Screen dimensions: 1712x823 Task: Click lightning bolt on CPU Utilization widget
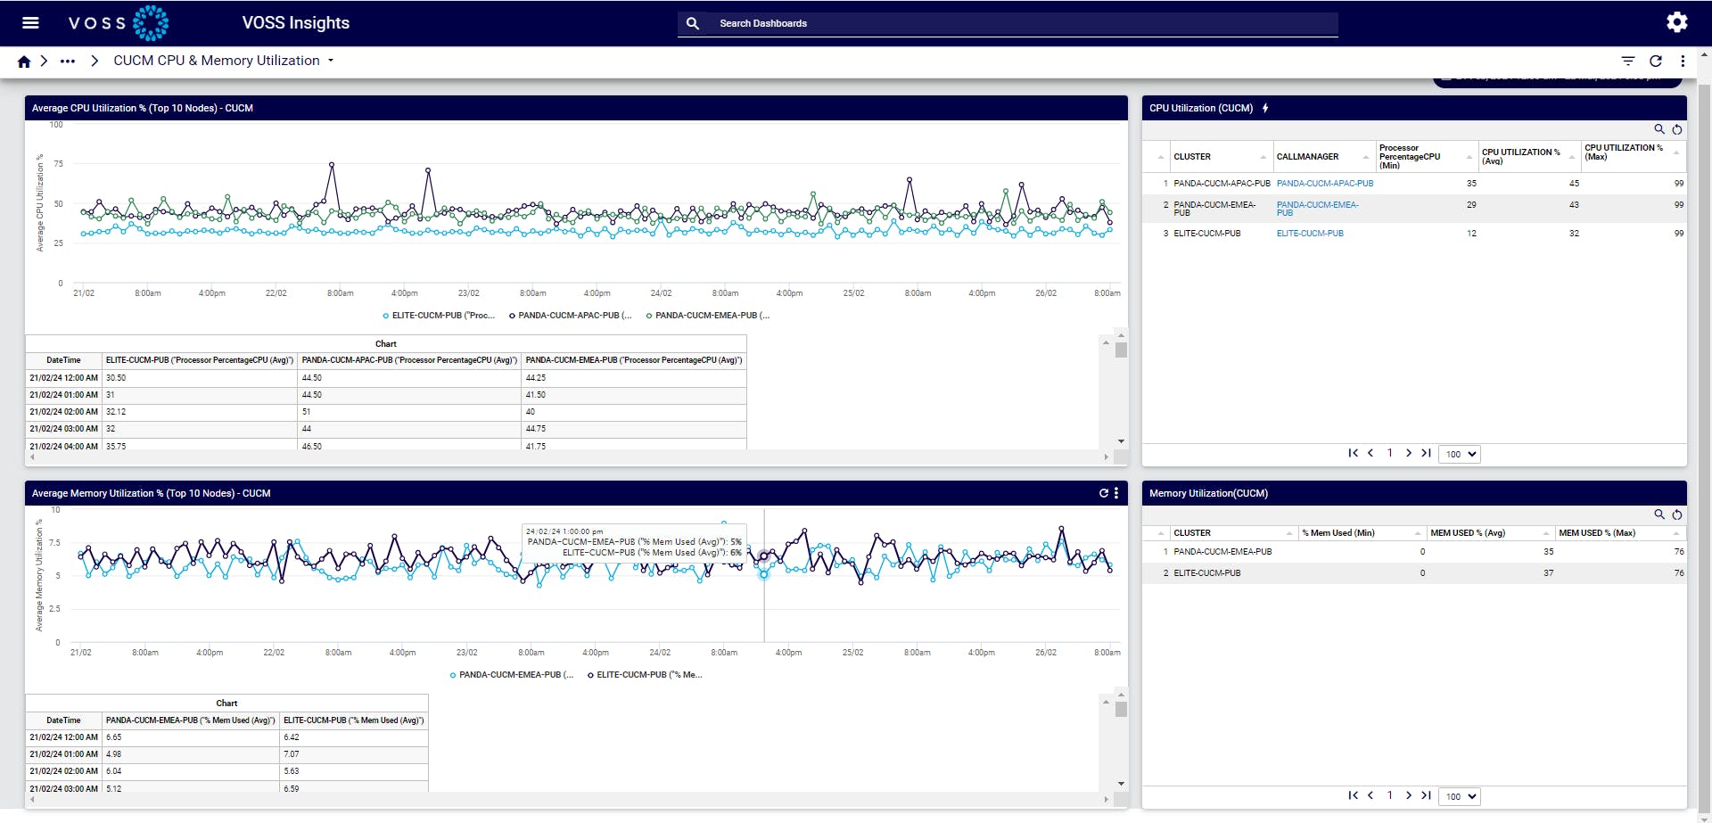tap(1265, 108)
